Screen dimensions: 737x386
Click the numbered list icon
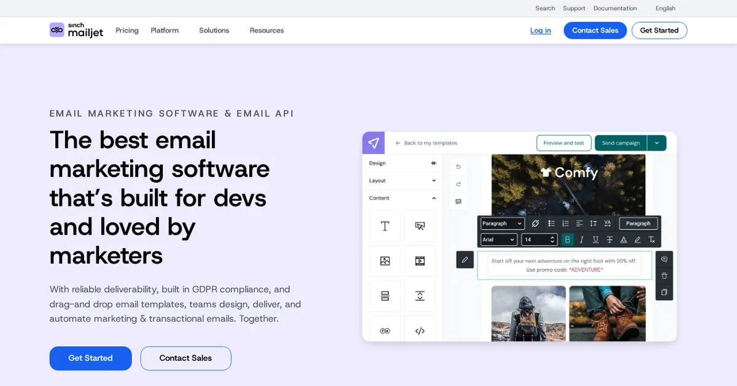tap(566, 224)
